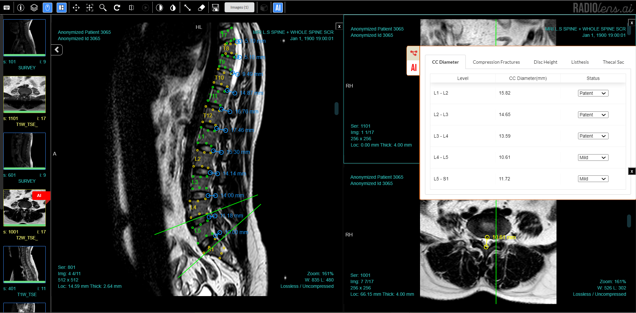The height and width of the screenshot is (313, 636).
Task: Select the magnifier zoom tool
Action: coord(103,8)
